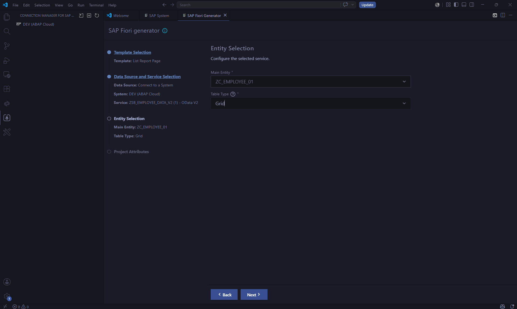517x309 pixels.
Task: Open notifications bell in status bar
Action: 512,306
